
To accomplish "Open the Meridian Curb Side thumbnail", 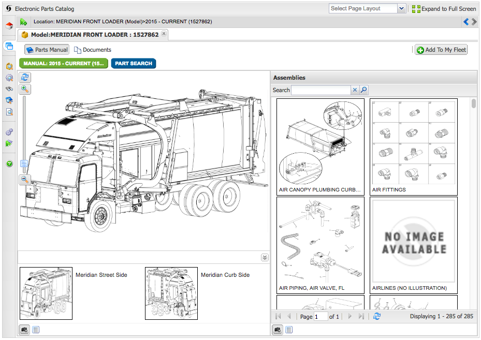I will coord(171,293).
